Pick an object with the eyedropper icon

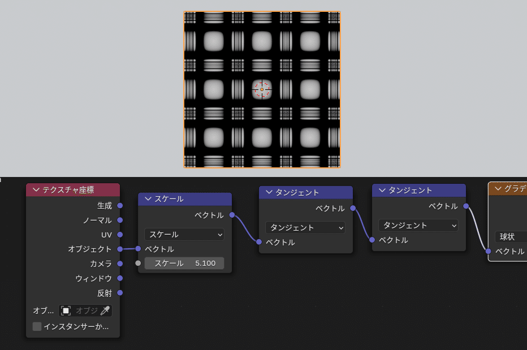(x=105, y=310)
